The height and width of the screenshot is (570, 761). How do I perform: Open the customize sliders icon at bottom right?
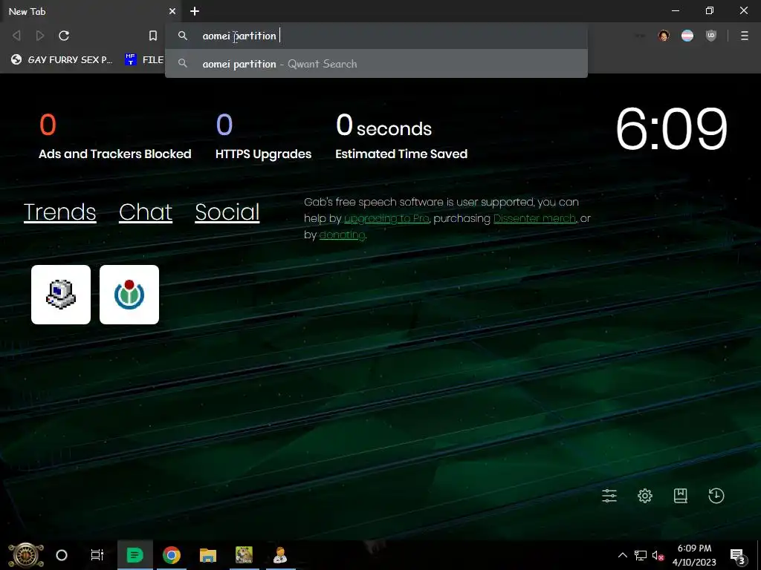pos(609,496)
